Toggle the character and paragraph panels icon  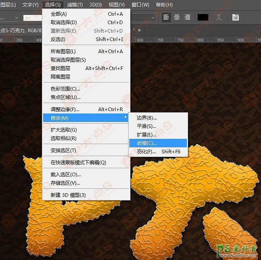pos(235,17)
